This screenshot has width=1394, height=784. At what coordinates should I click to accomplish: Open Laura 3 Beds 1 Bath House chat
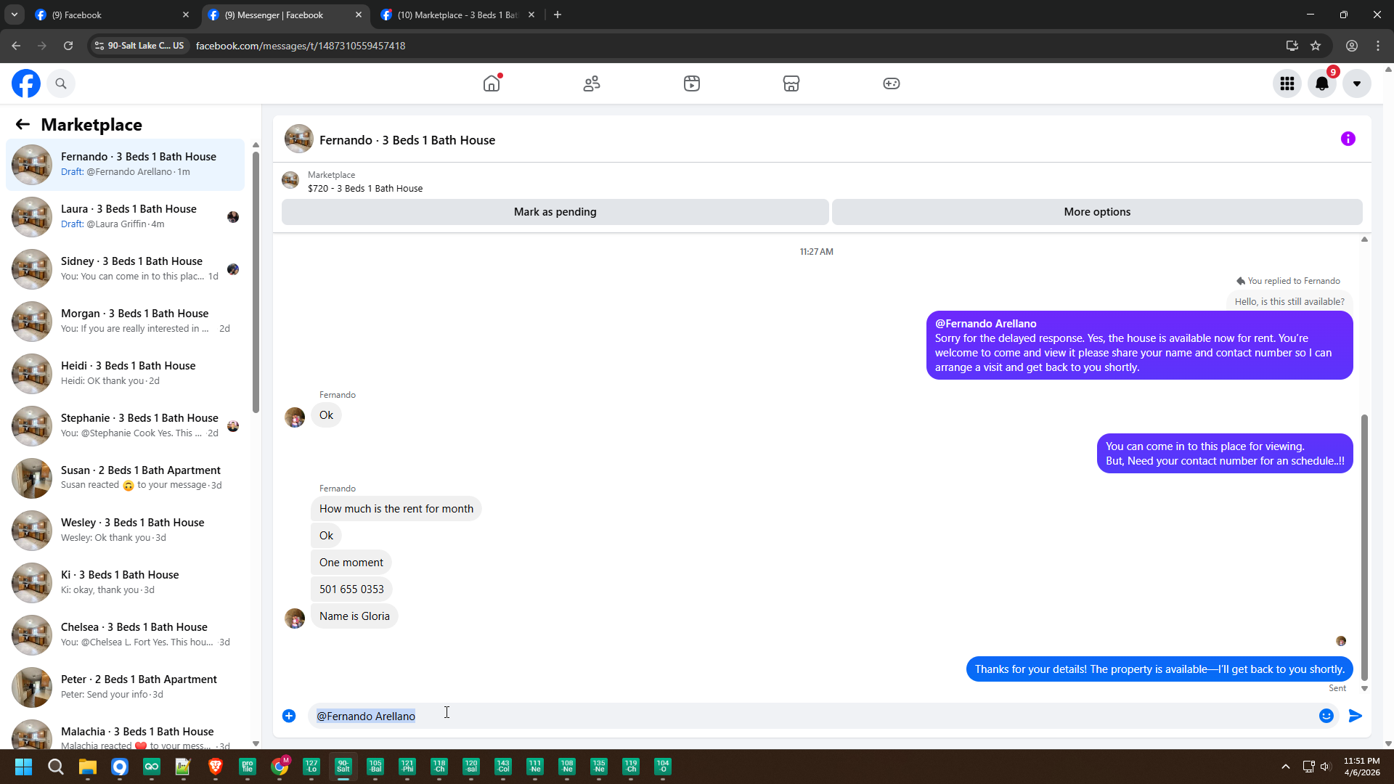click(x=125, y=217)
